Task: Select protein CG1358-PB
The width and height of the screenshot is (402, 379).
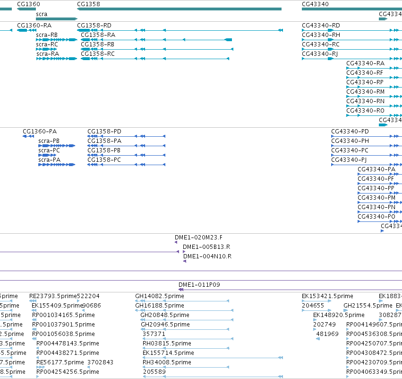Action: 104,150
